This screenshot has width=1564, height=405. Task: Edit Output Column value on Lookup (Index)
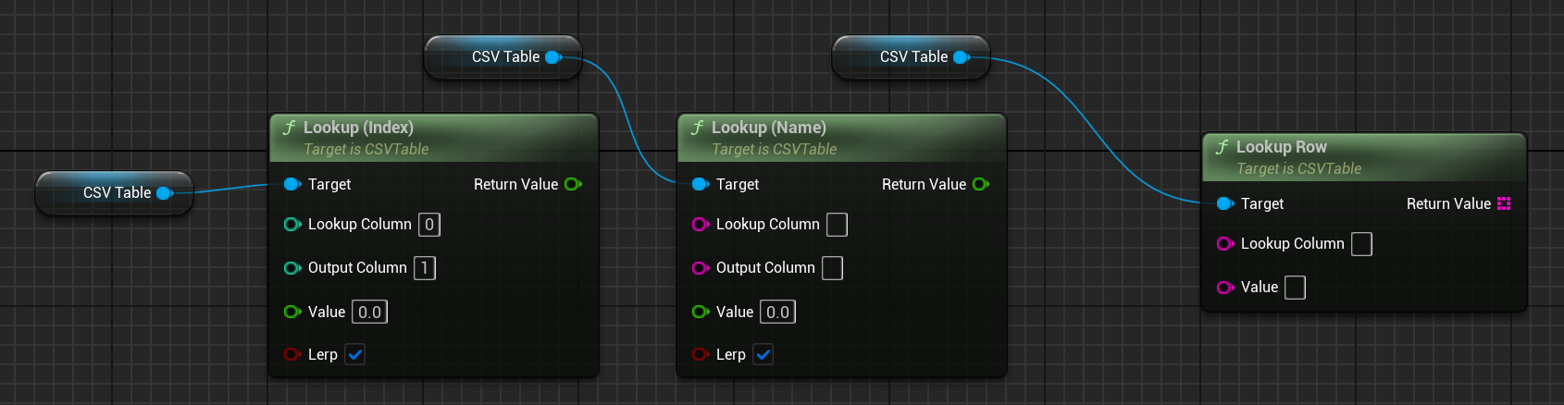point(425,268)
